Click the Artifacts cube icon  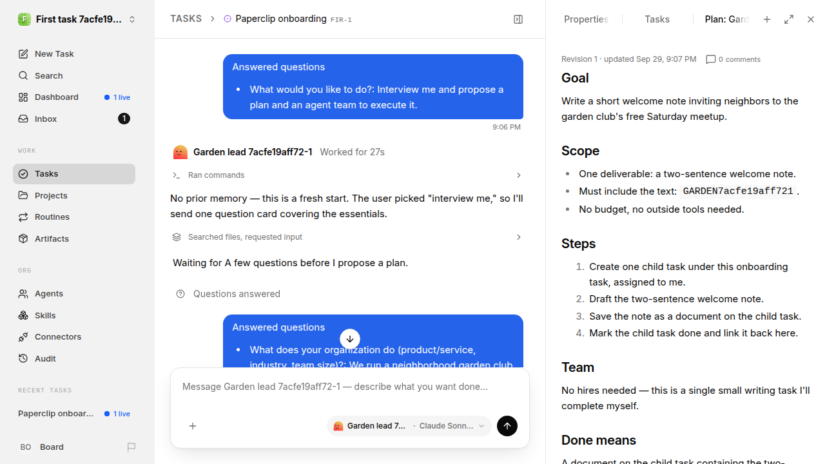(x=23, y=238)
